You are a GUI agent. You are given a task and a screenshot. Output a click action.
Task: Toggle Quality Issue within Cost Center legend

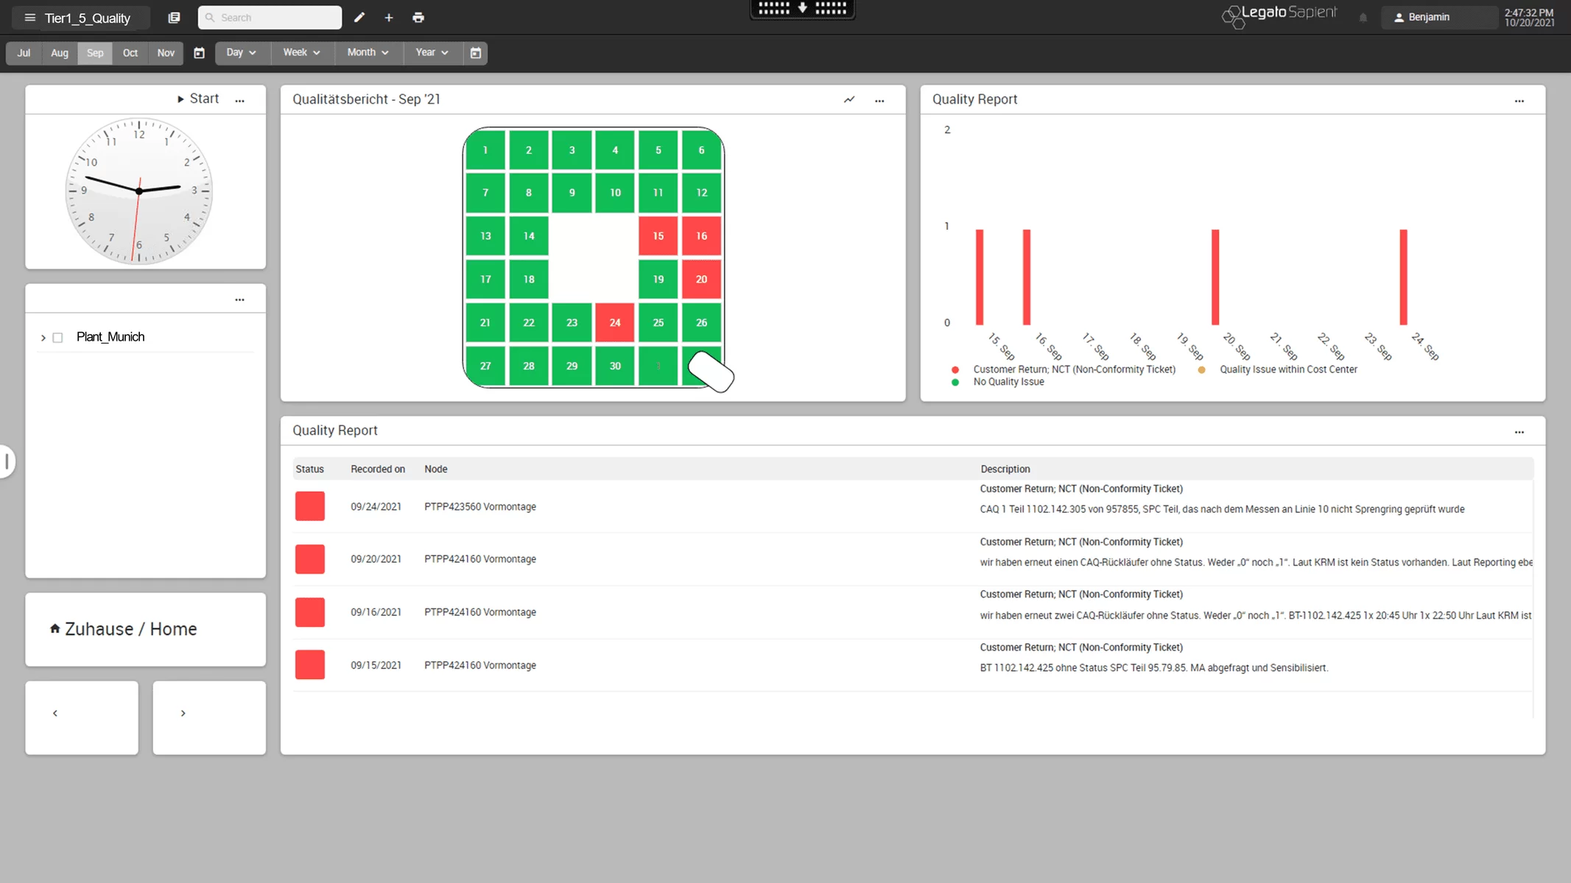pos(1277,369)
